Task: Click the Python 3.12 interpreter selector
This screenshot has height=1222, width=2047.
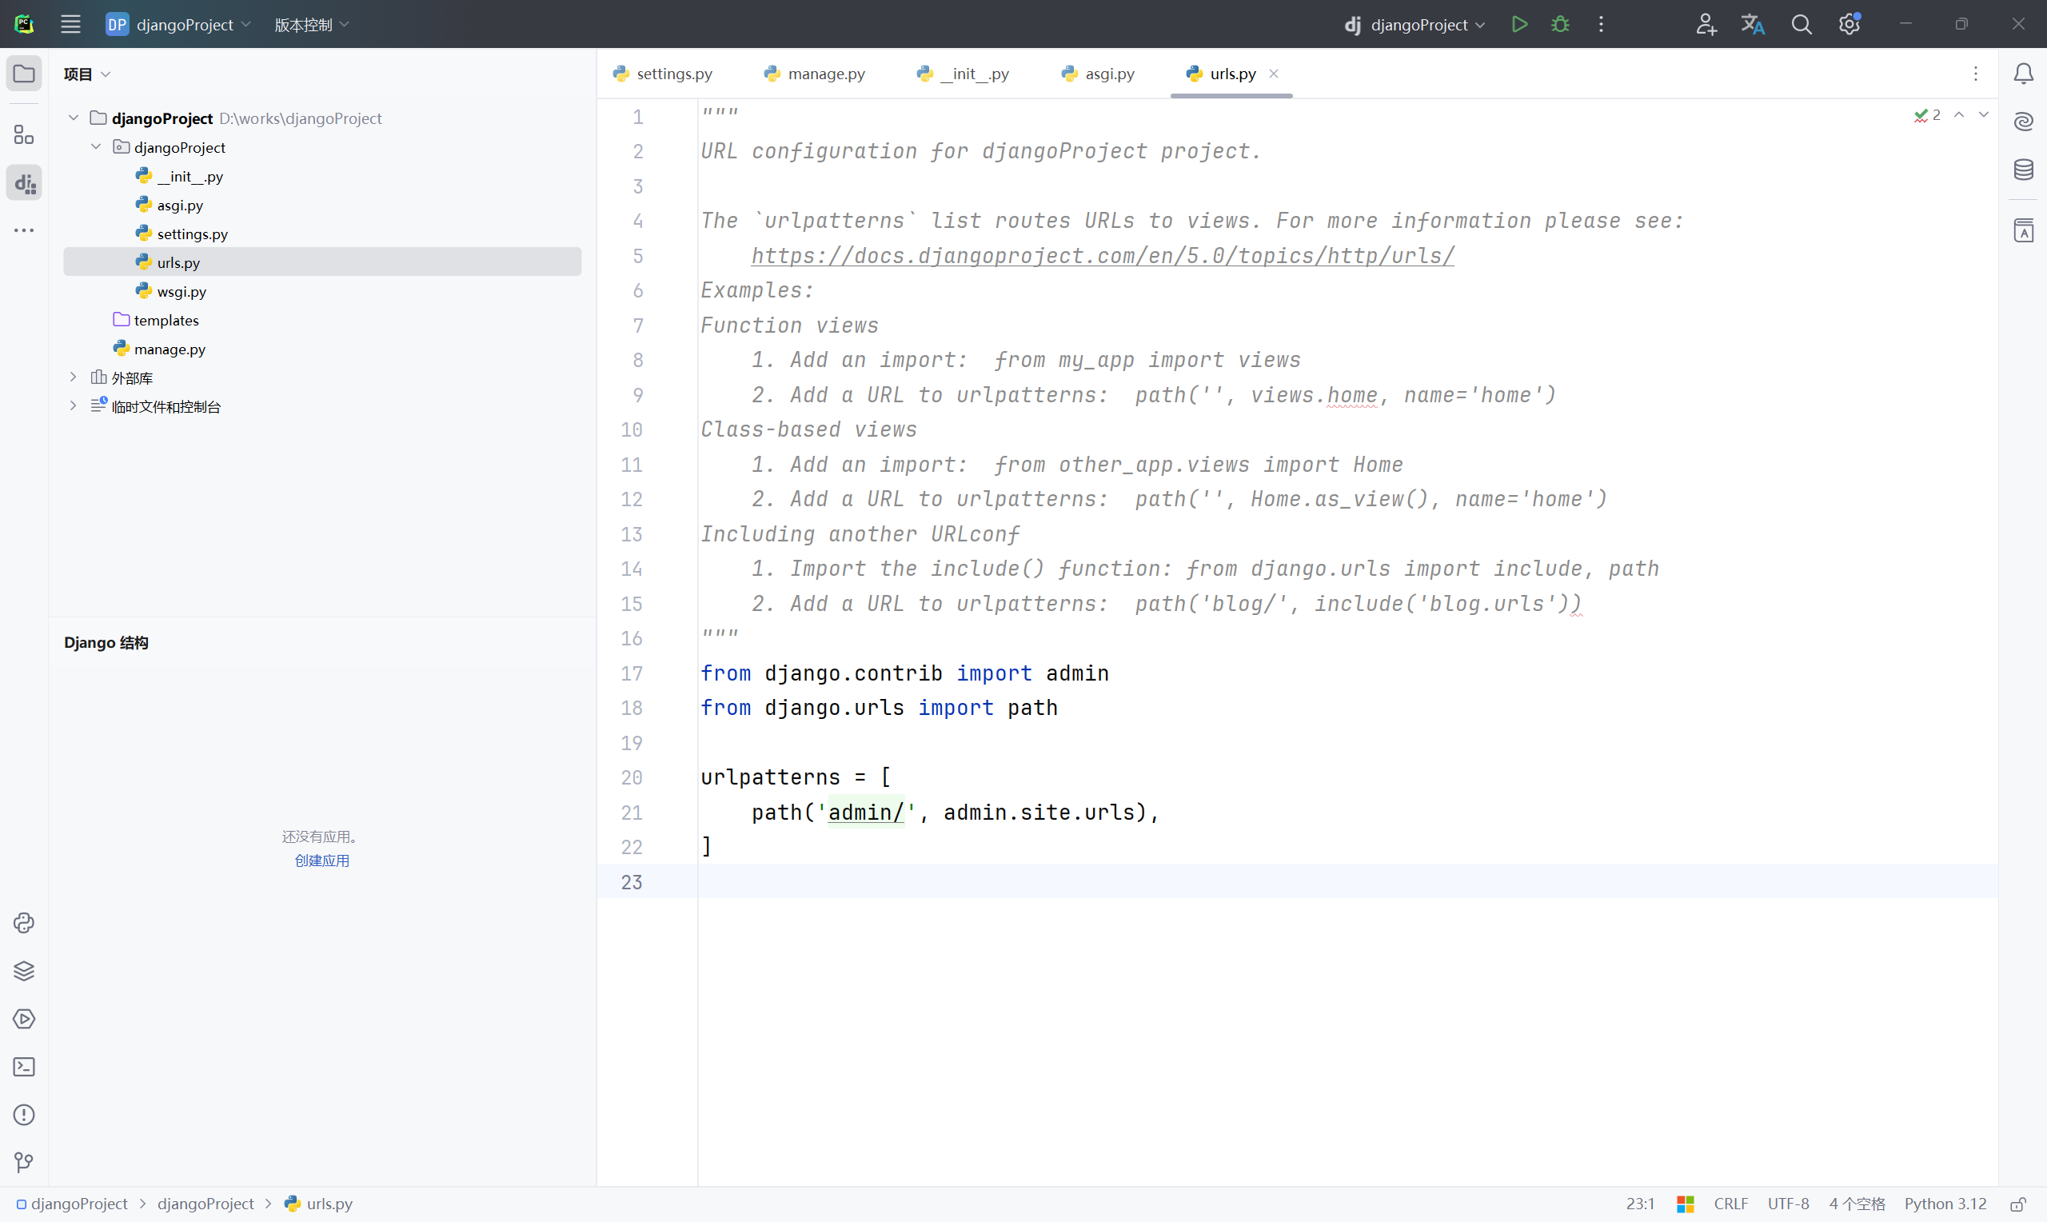Action: pos(1945,1204)
